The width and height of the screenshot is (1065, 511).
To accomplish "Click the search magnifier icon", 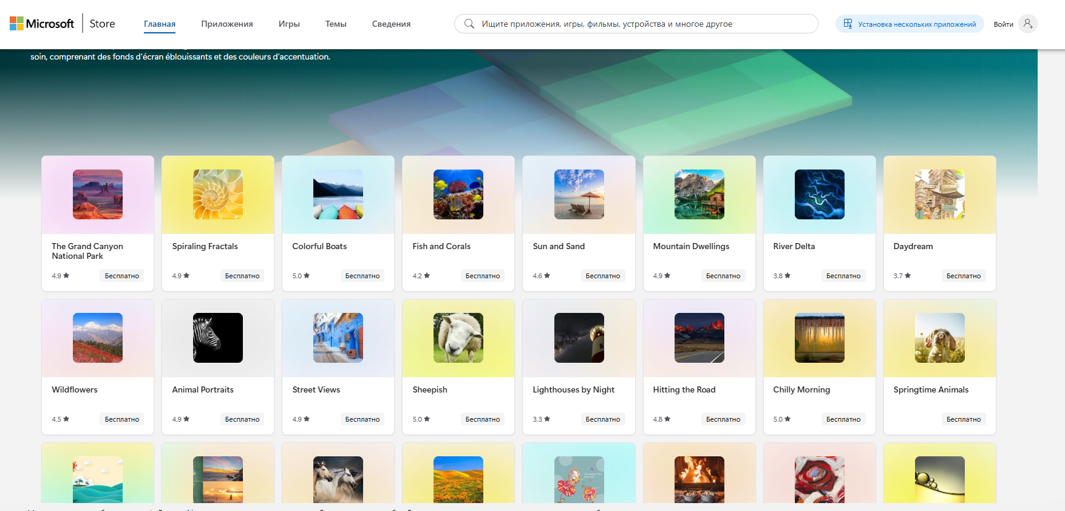I will (x=469, y=24).
